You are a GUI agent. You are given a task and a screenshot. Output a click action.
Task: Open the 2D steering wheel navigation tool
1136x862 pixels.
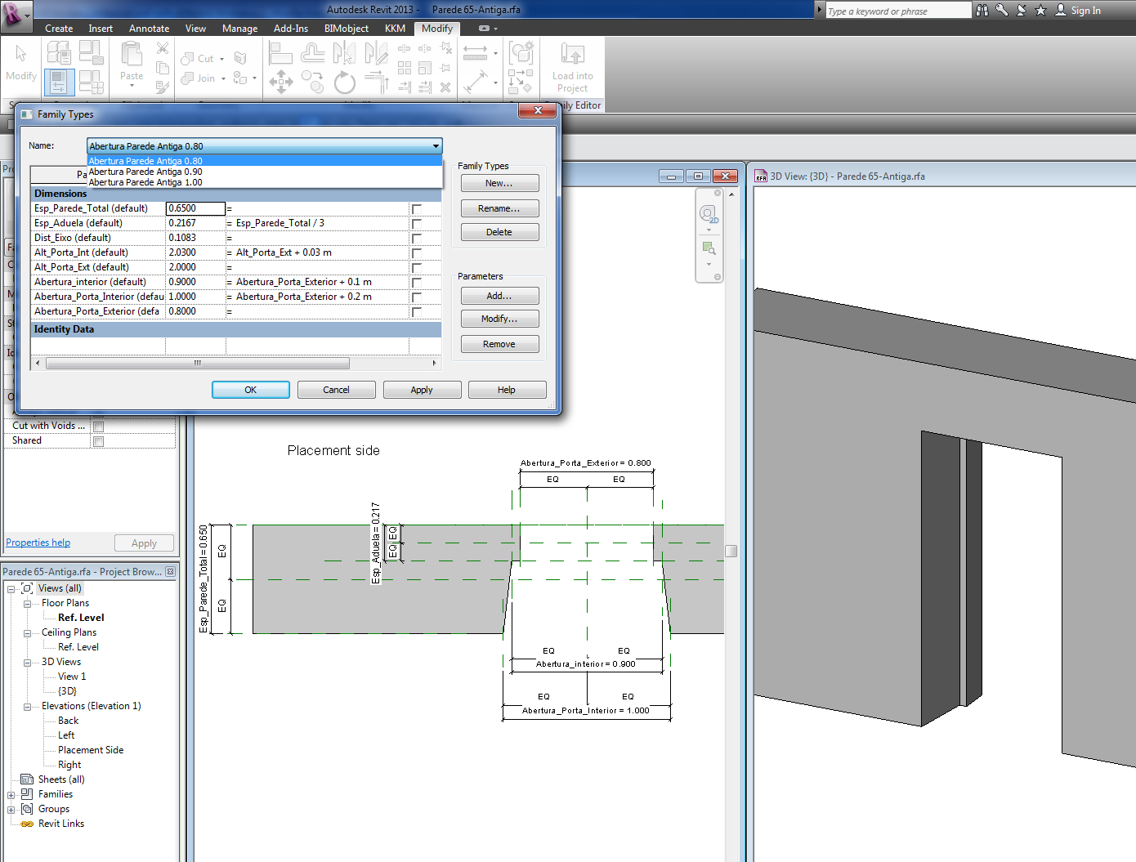(708, 214)
